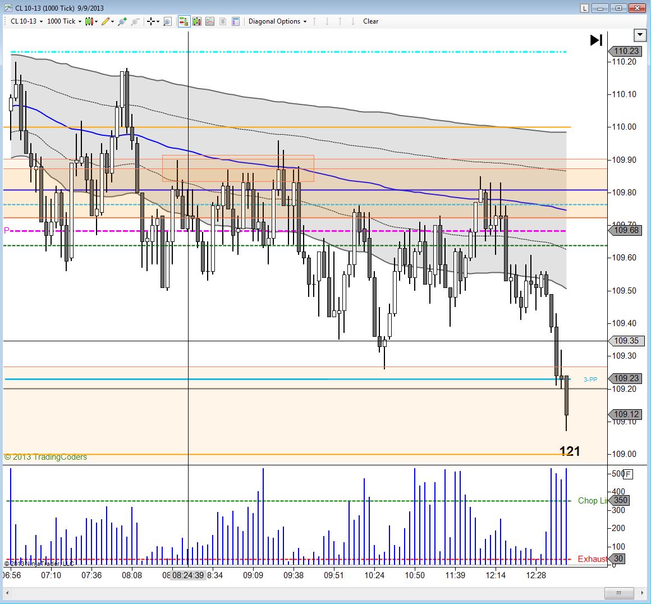Viewport: 651px width, 604px height.
Task: Toggle the Chart Trader icon
Action: [x=184, y=21]
